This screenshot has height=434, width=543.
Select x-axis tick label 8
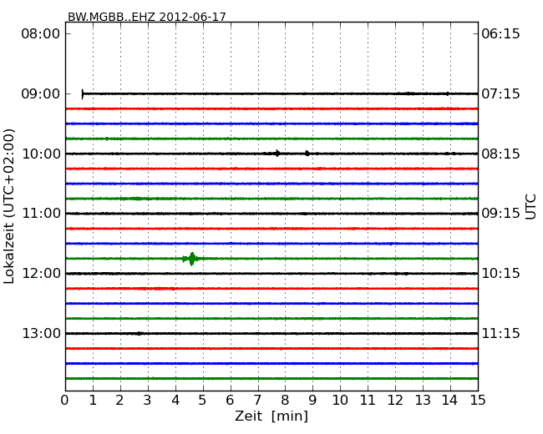point(285,401)
